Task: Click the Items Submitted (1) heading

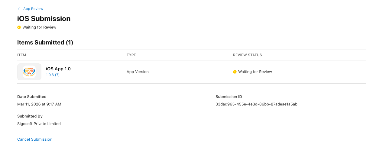Action: (45, 42)
